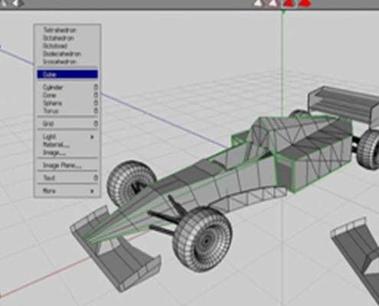Activate the face selection mode red pyramid
This screenshot has width=379, height=306.
click(x=289, y=3)
